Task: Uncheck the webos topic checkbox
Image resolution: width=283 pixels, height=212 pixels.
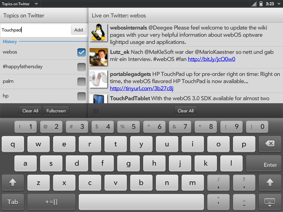Action: coord(82,52)
